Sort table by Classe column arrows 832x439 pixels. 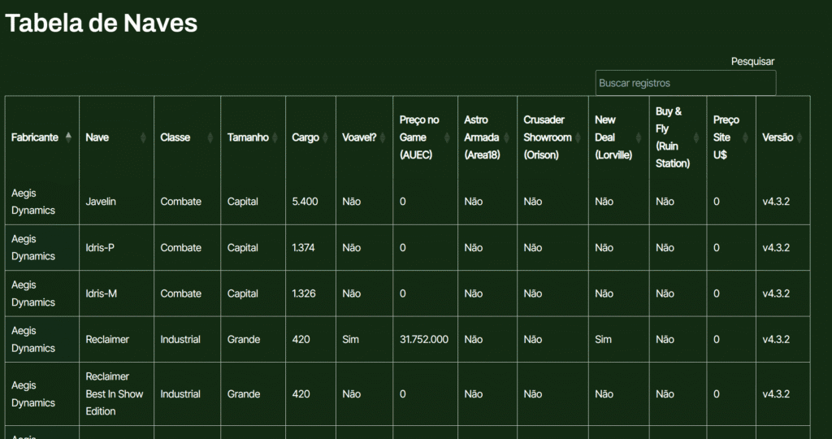(x=210, y=137)
